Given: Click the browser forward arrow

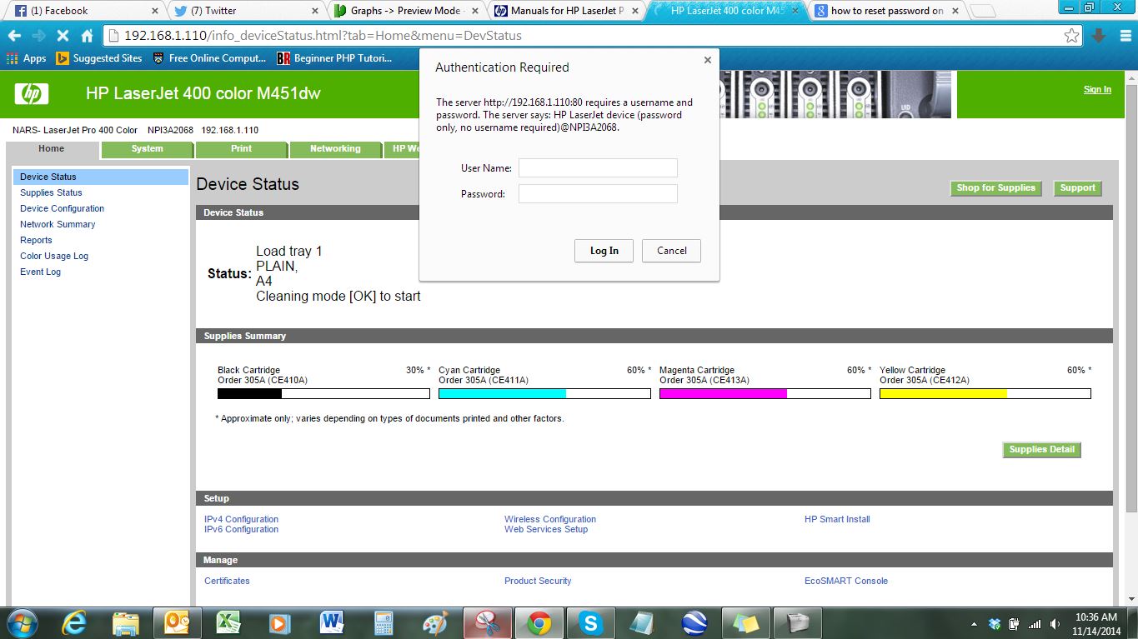Looking at the screenshot, I should (38, 36).
